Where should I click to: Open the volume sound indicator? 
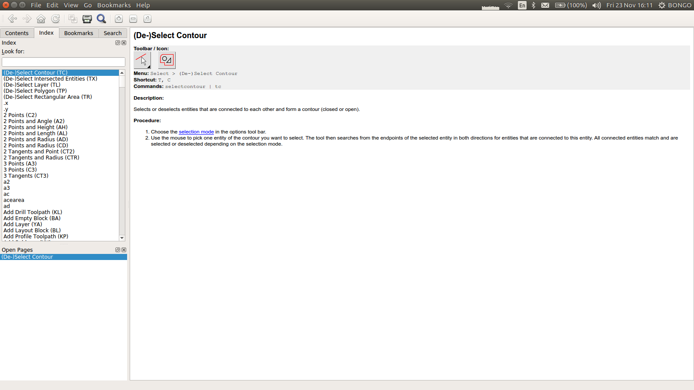click(597, 5)
